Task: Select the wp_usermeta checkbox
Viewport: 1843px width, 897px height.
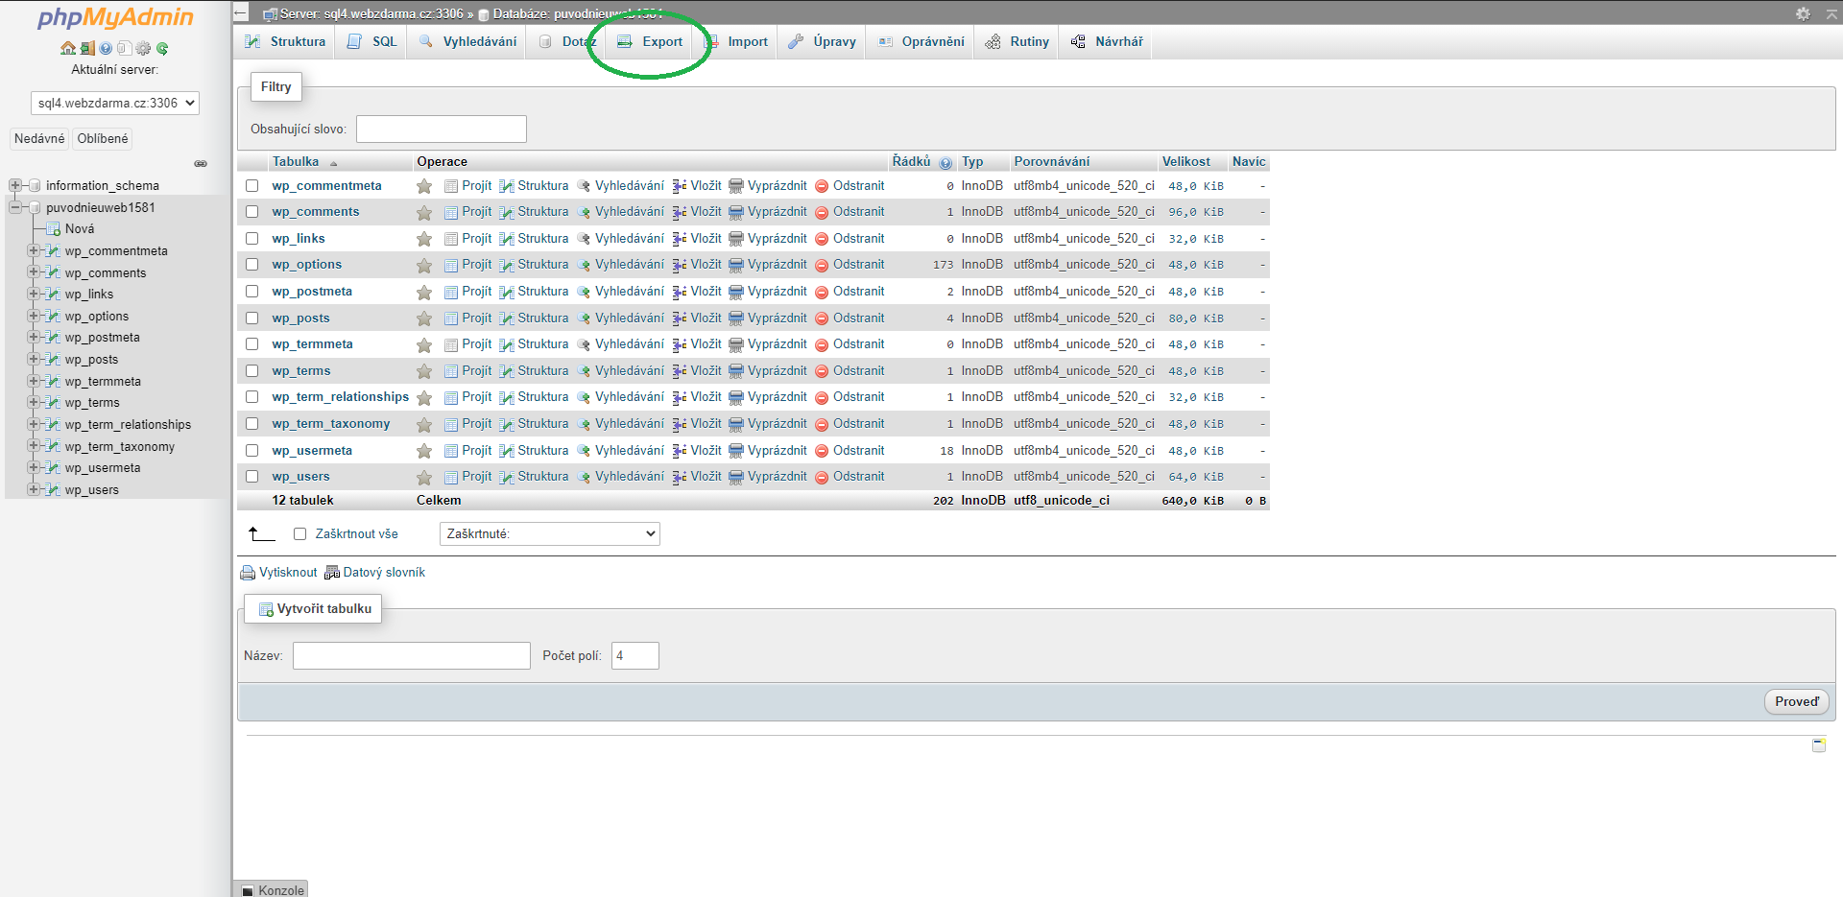Action: coord(252,451)
